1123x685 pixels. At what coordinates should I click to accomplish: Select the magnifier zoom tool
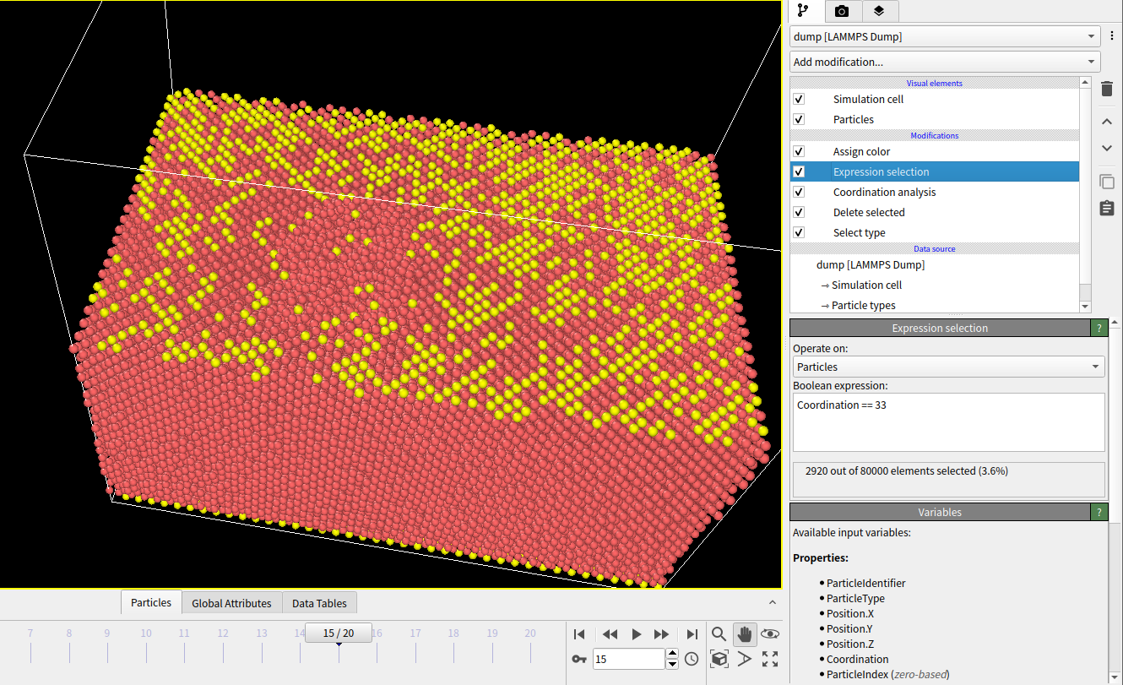click(x=719, y=634)
